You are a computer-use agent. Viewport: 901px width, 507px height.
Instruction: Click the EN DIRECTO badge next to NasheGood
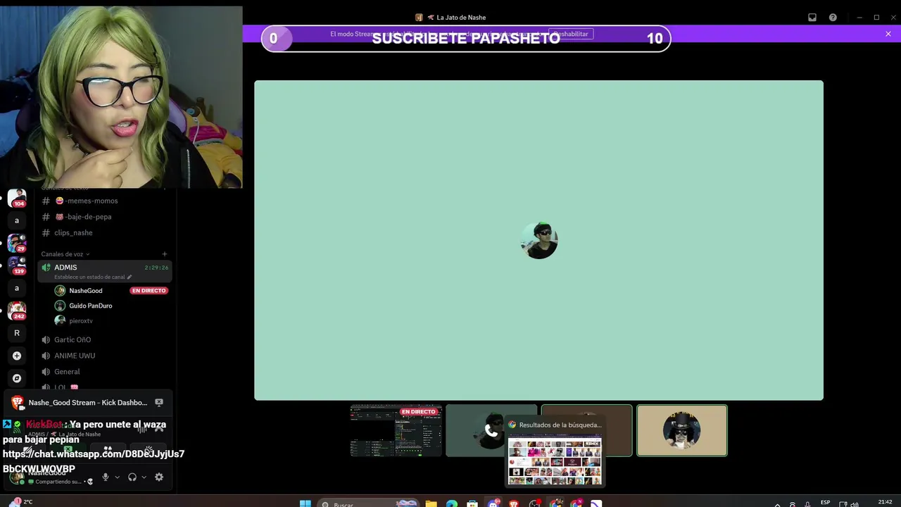(x=149, y=291)
